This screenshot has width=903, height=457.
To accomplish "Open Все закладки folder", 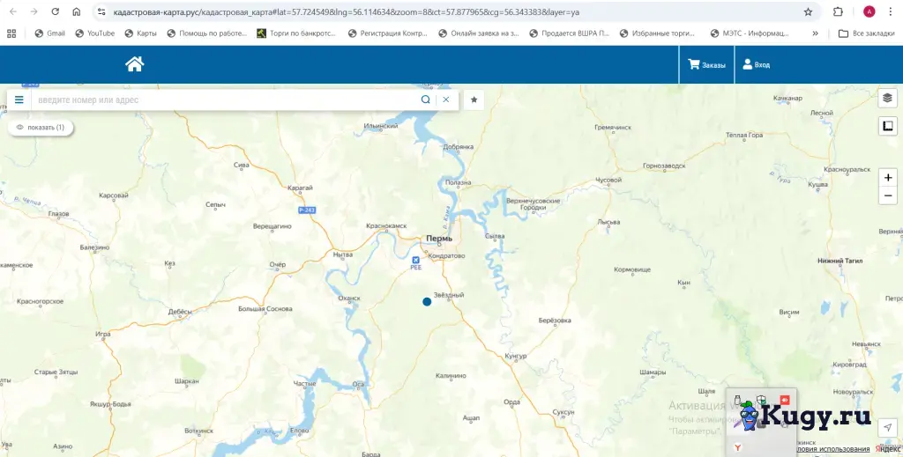I will point(866,33).
